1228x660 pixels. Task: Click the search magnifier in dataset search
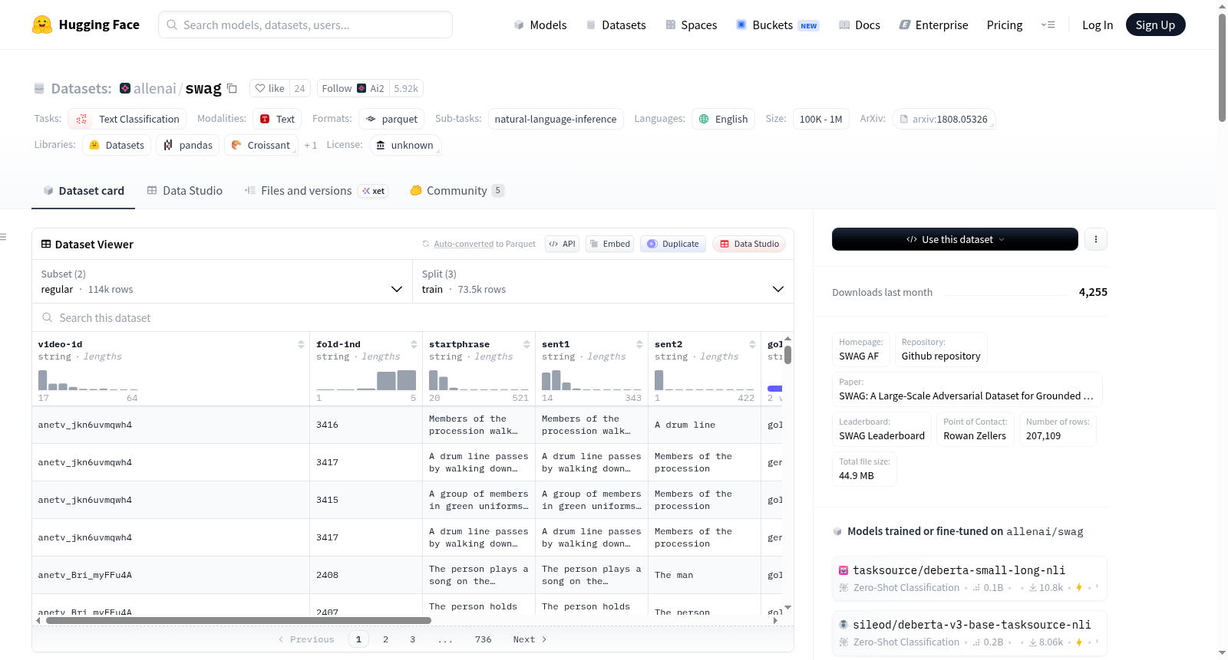pyautogui.click(x=48, y=317)
